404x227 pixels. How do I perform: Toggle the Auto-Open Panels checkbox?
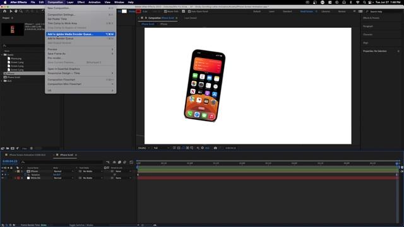[189, 11]
